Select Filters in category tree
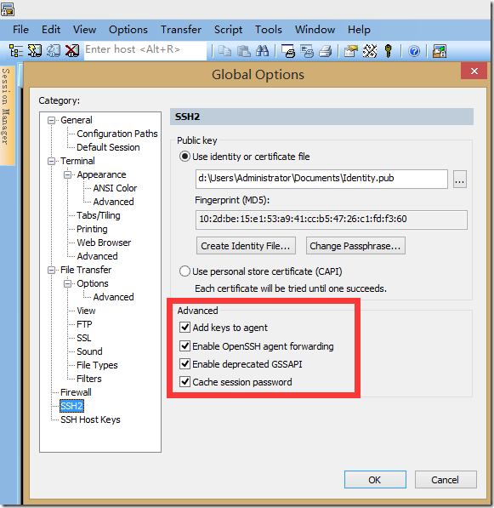Viewport: 494px width, 508px height. [89, 379]
